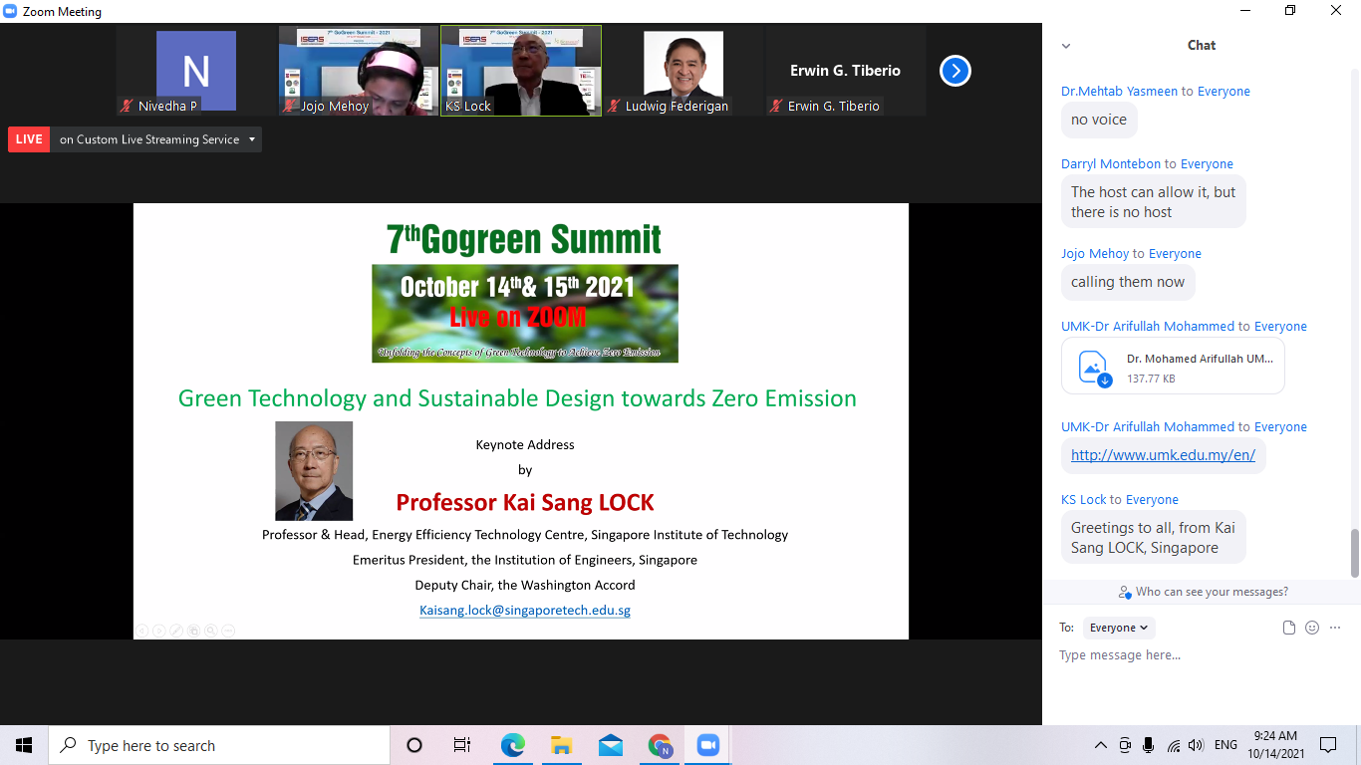The image size is (1361, 765).
Task: Show hidden system tray icons
Action: 1101,745
